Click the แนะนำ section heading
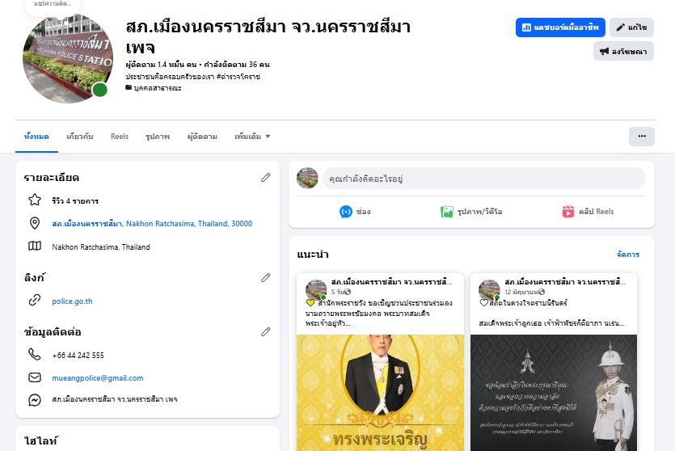 click(x=313, y=255)
